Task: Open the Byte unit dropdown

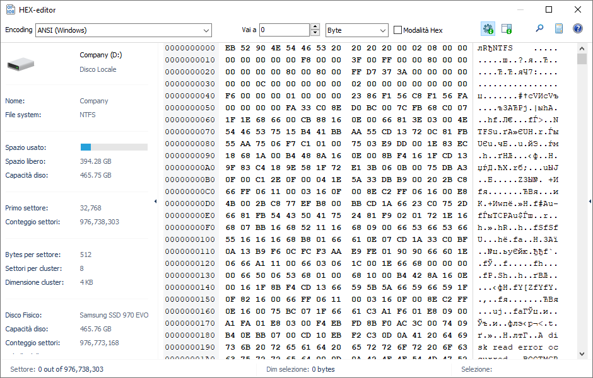Action: (x=356, y=30)
